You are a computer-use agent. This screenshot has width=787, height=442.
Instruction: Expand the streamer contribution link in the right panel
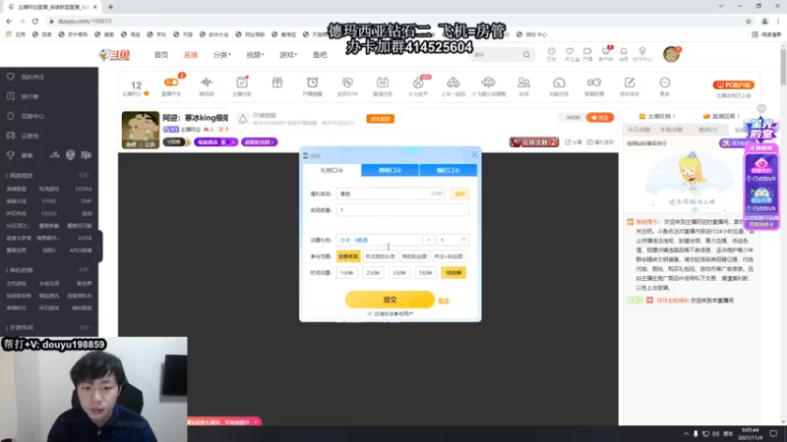point(657,116)
